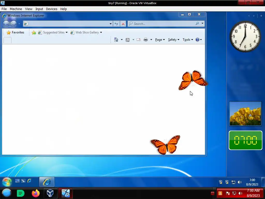Click the IE Search box
This screenshot has height=199, width=265.
(x=161, y=24)
